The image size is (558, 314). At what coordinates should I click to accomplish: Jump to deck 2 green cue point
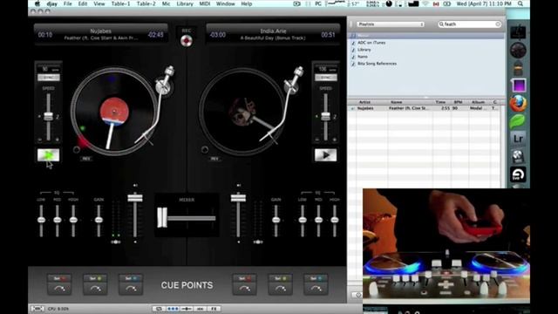click(280, 289)
